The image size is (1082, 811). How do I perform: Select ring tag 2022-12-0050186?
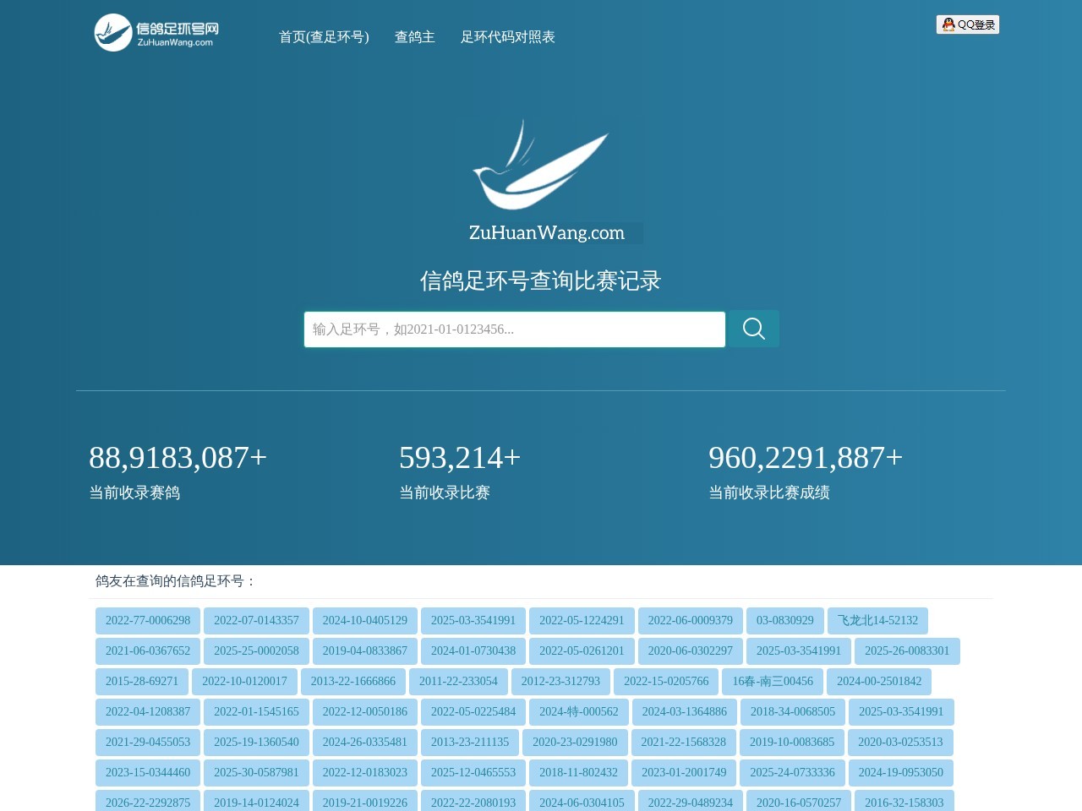pos(365,712)
